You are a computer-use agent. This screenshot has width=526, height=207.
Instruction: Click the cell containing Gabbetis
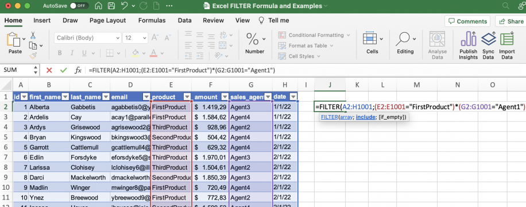[90, 107]
